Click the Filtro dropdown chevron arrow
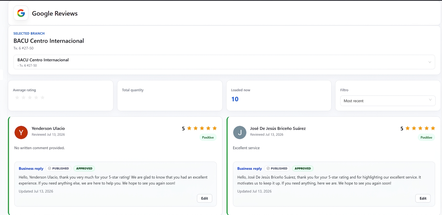The width and height of the screenshot is (442, 215). pyautogui.click(x=430, y=100)
